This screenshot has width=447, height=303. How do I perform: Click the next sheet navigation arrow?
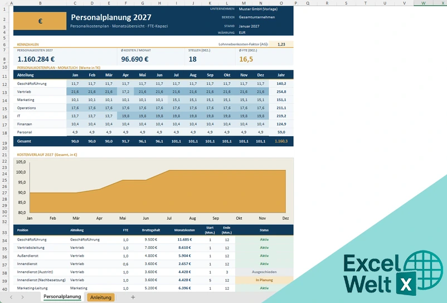coord(22,297)
